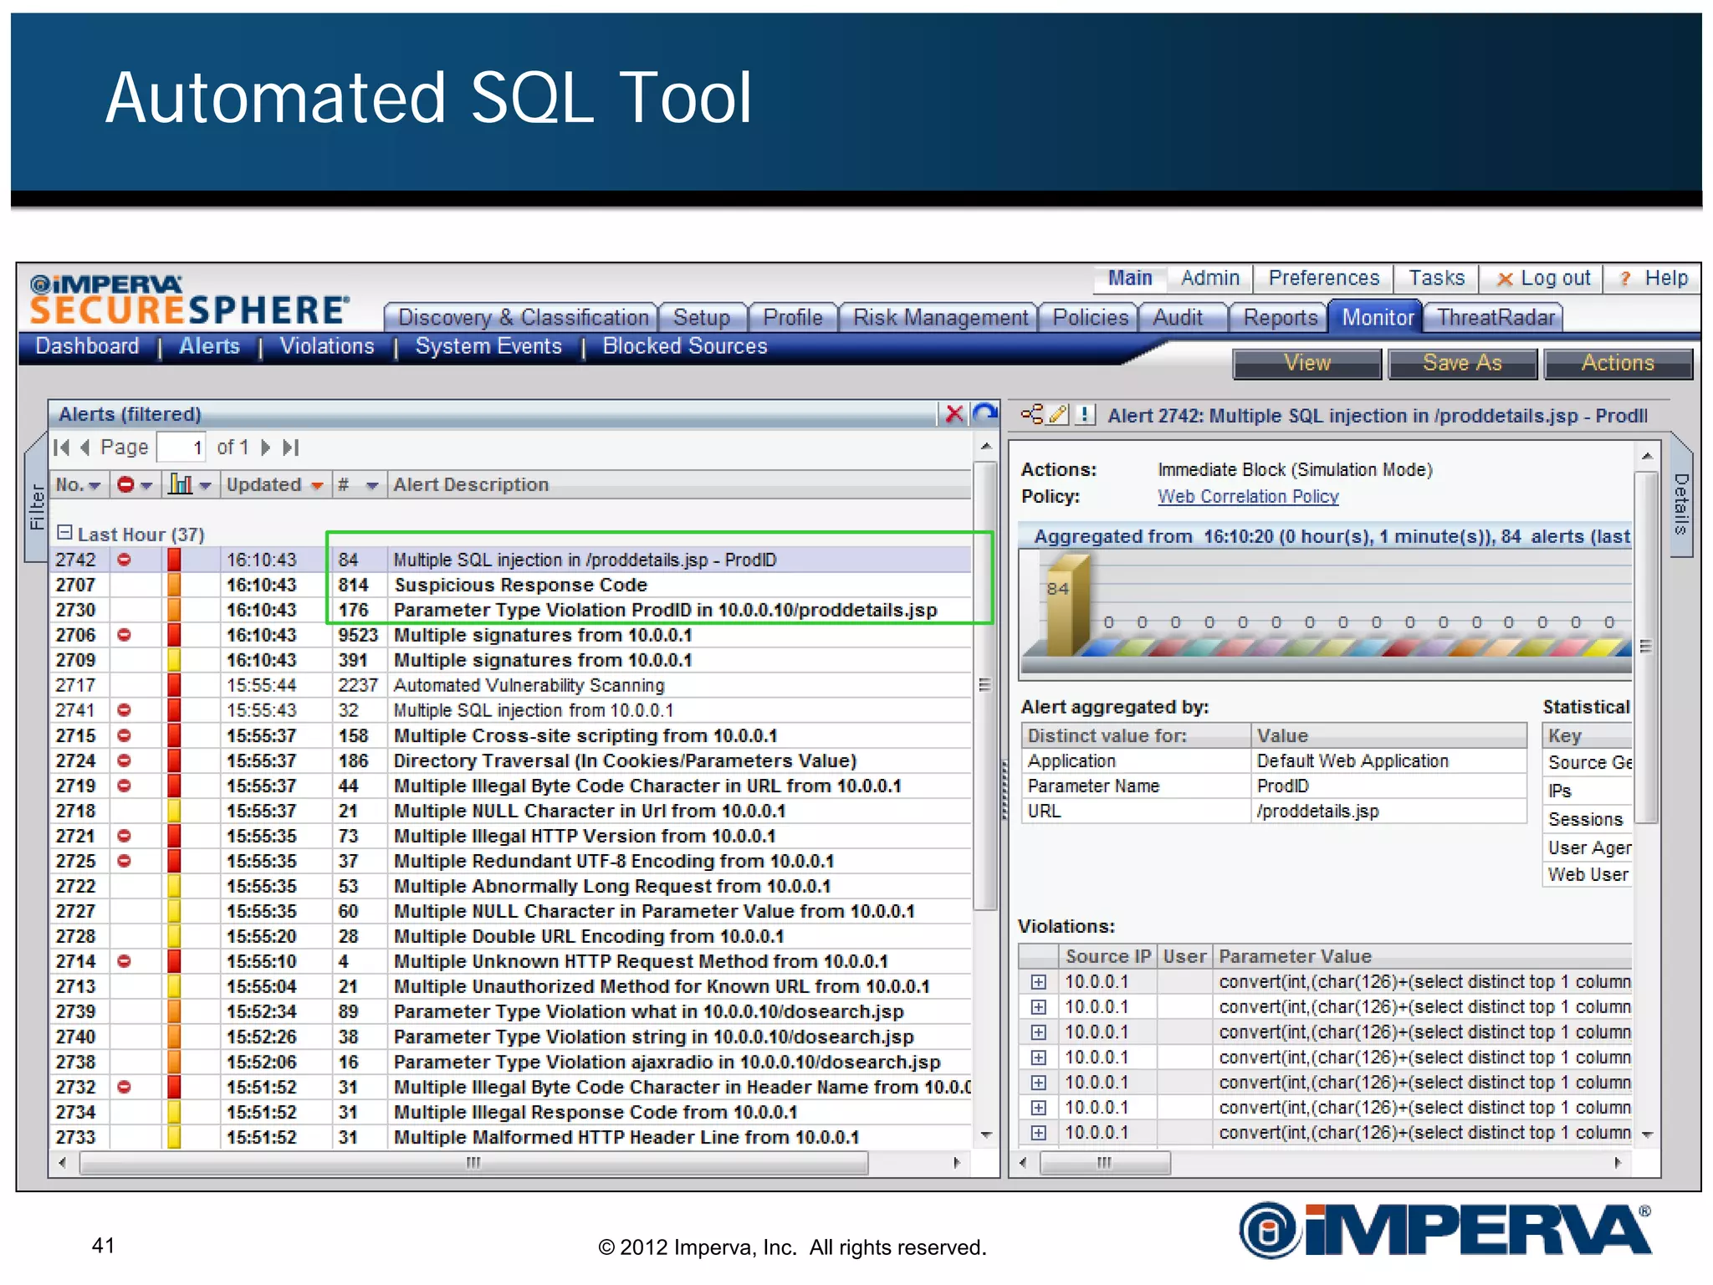The height and width of the screenshot is (1285, 1713).
Task: Click the Log out X icon
Action: coord(1505,279)
